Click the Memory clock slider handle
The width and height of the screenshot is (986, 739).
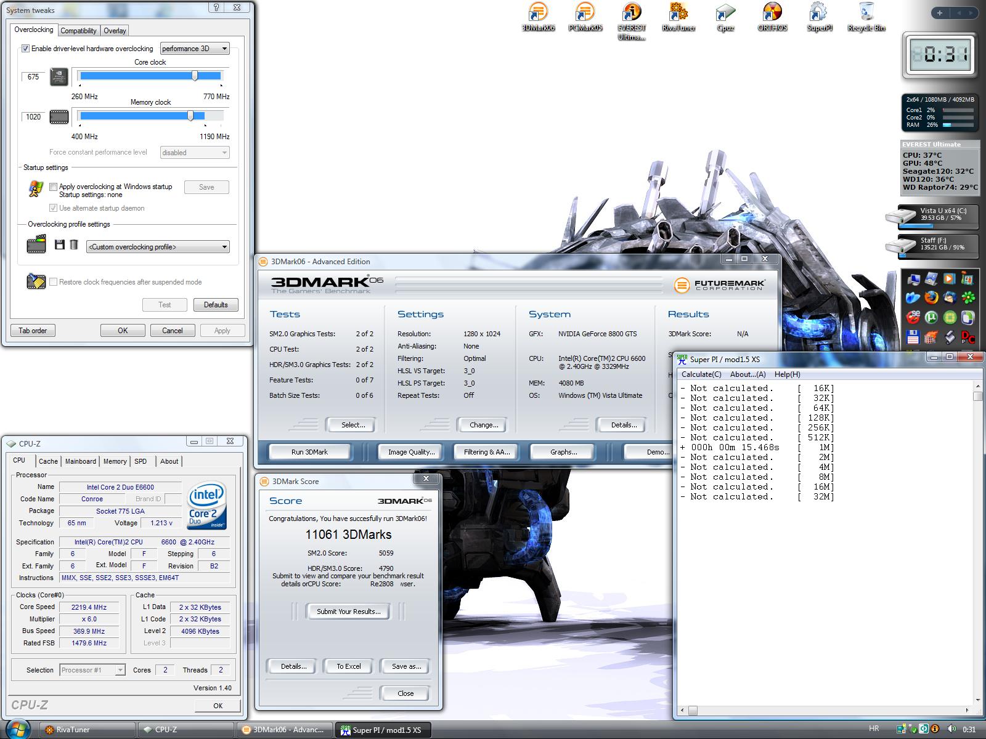pyautogui.click(x=190, y=116)
